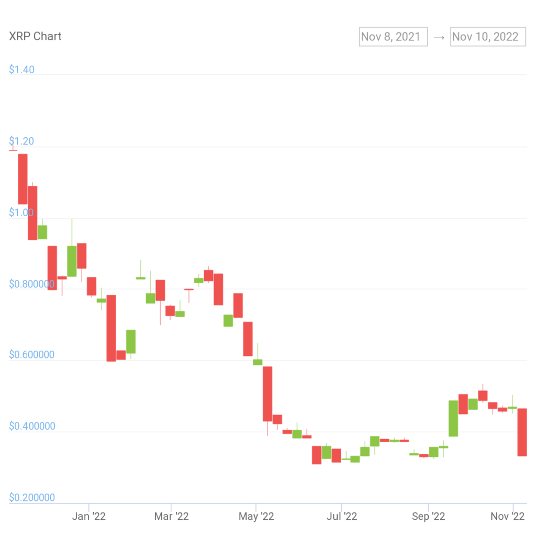Viewport: 536px width, 536px height.
Task: Click the arrow between the date fields
Action: pos(439,37)
